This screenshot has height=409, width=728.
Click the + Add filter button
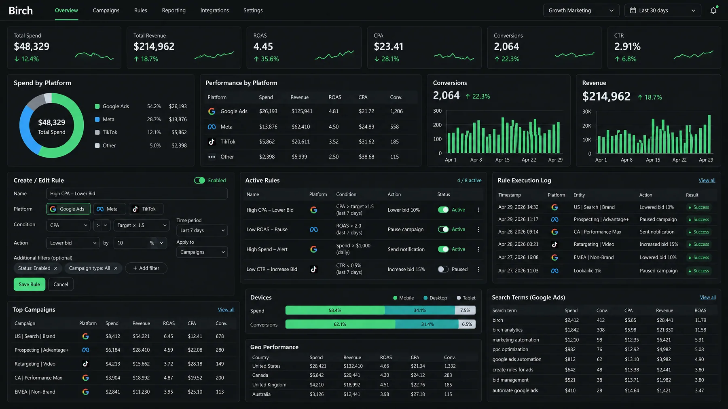tap(146, 268)
